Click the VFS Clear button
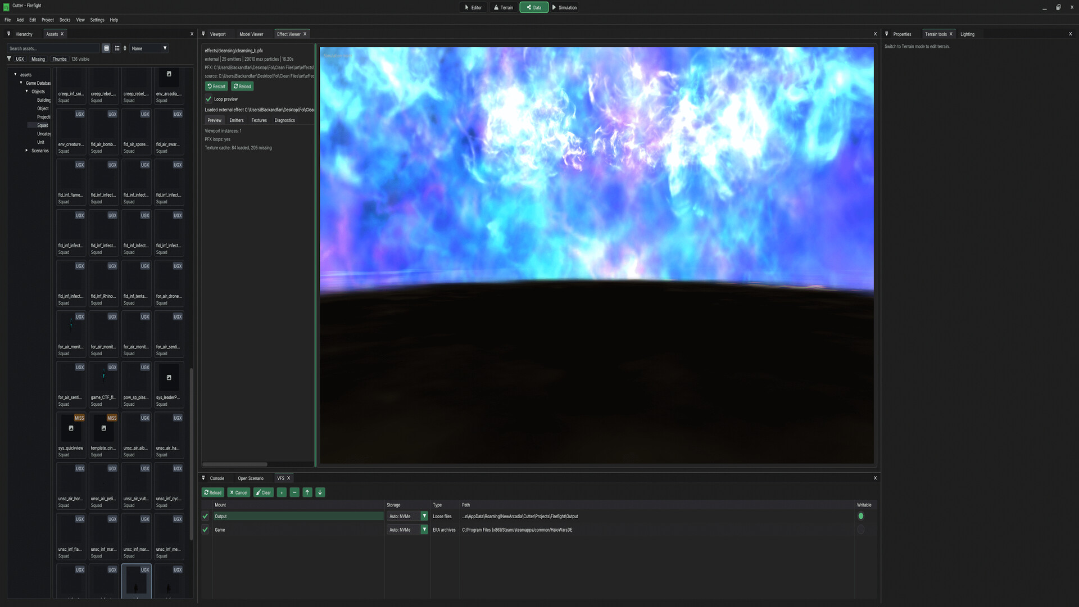Image resolution: width=1079 pixels, height=607 pixels. pos(264,492)
